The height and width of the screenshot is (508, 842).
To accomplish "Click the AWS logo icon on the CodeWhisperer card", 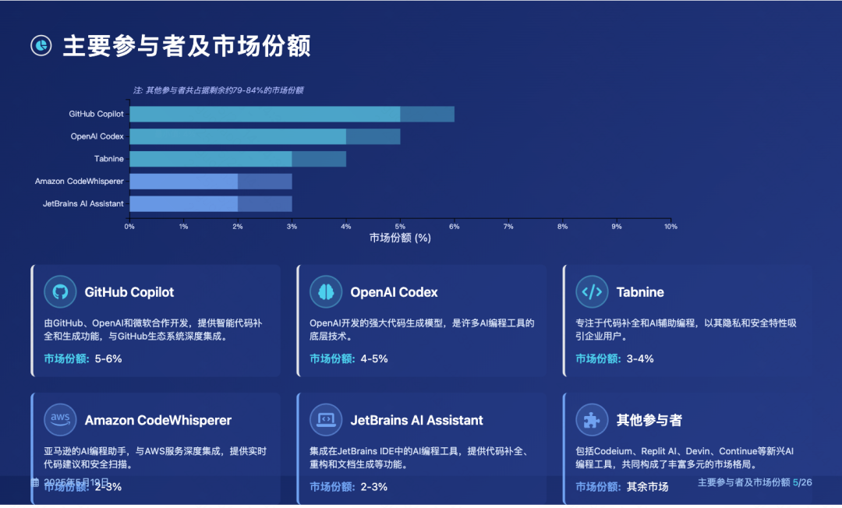I will pyautogui.click(x=60, y=419).
